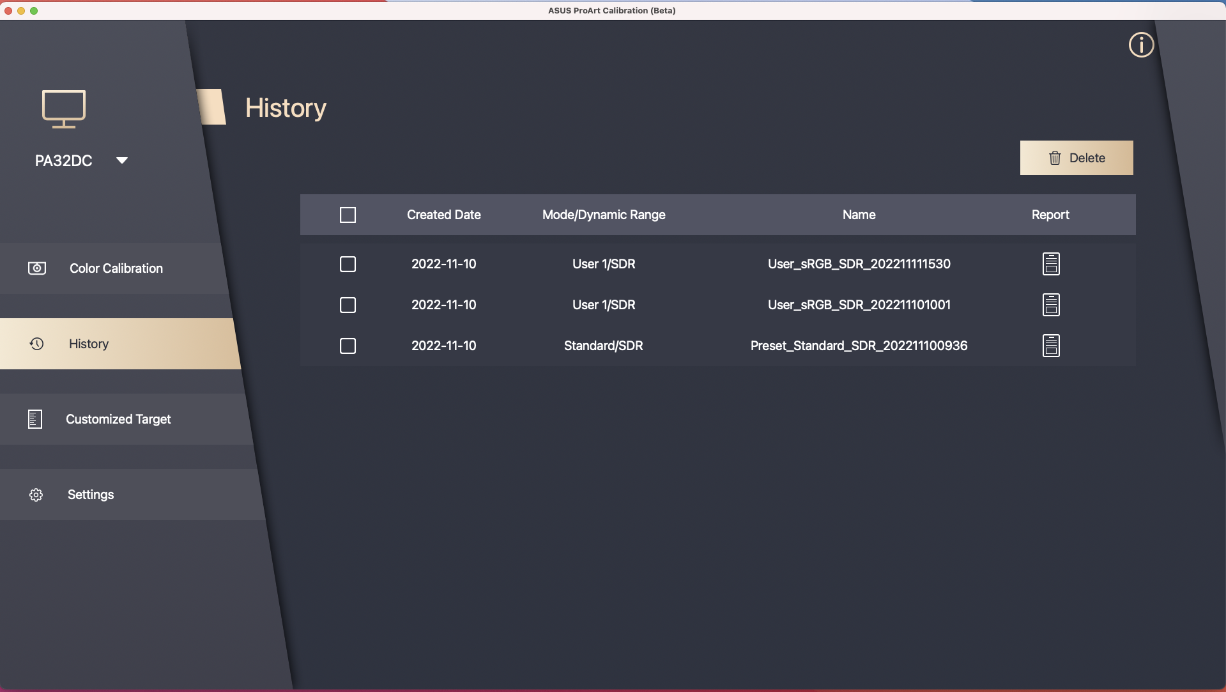Check the box for User_sRGB_SDR_202211111530 row

[348, 264]
